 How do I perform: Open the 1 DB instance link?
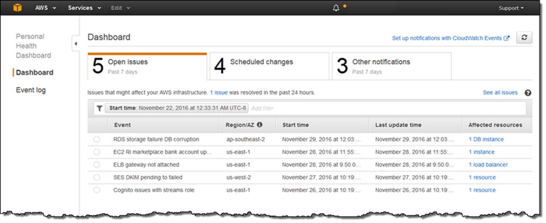pos(486,139)
